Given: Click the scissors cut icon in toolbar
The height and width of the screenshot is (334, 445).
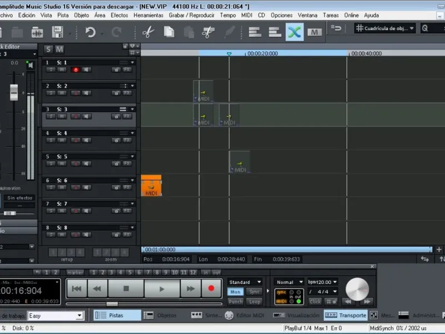Looking at the screenshot, I should [147, 32].
